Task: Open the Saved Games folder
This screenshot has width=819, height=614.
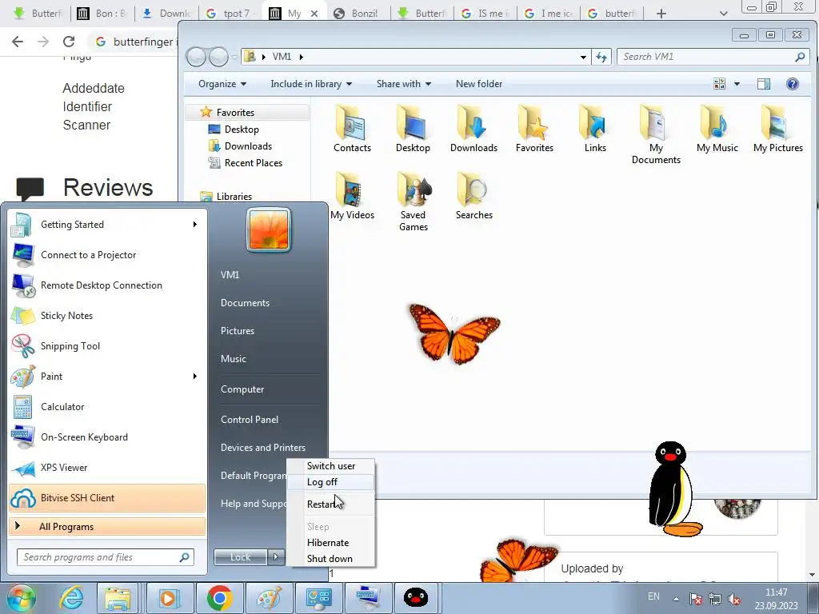Action: [413, 202]
